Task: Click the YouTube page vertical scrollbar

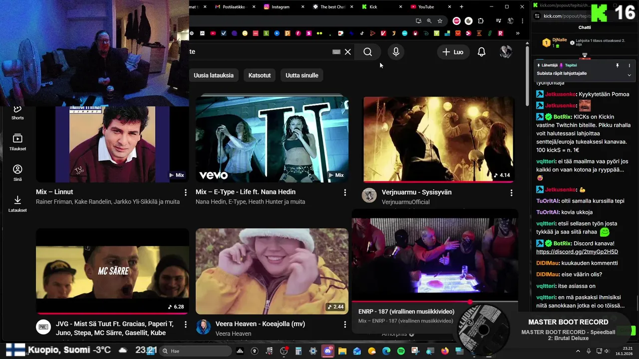Action: 527,75
